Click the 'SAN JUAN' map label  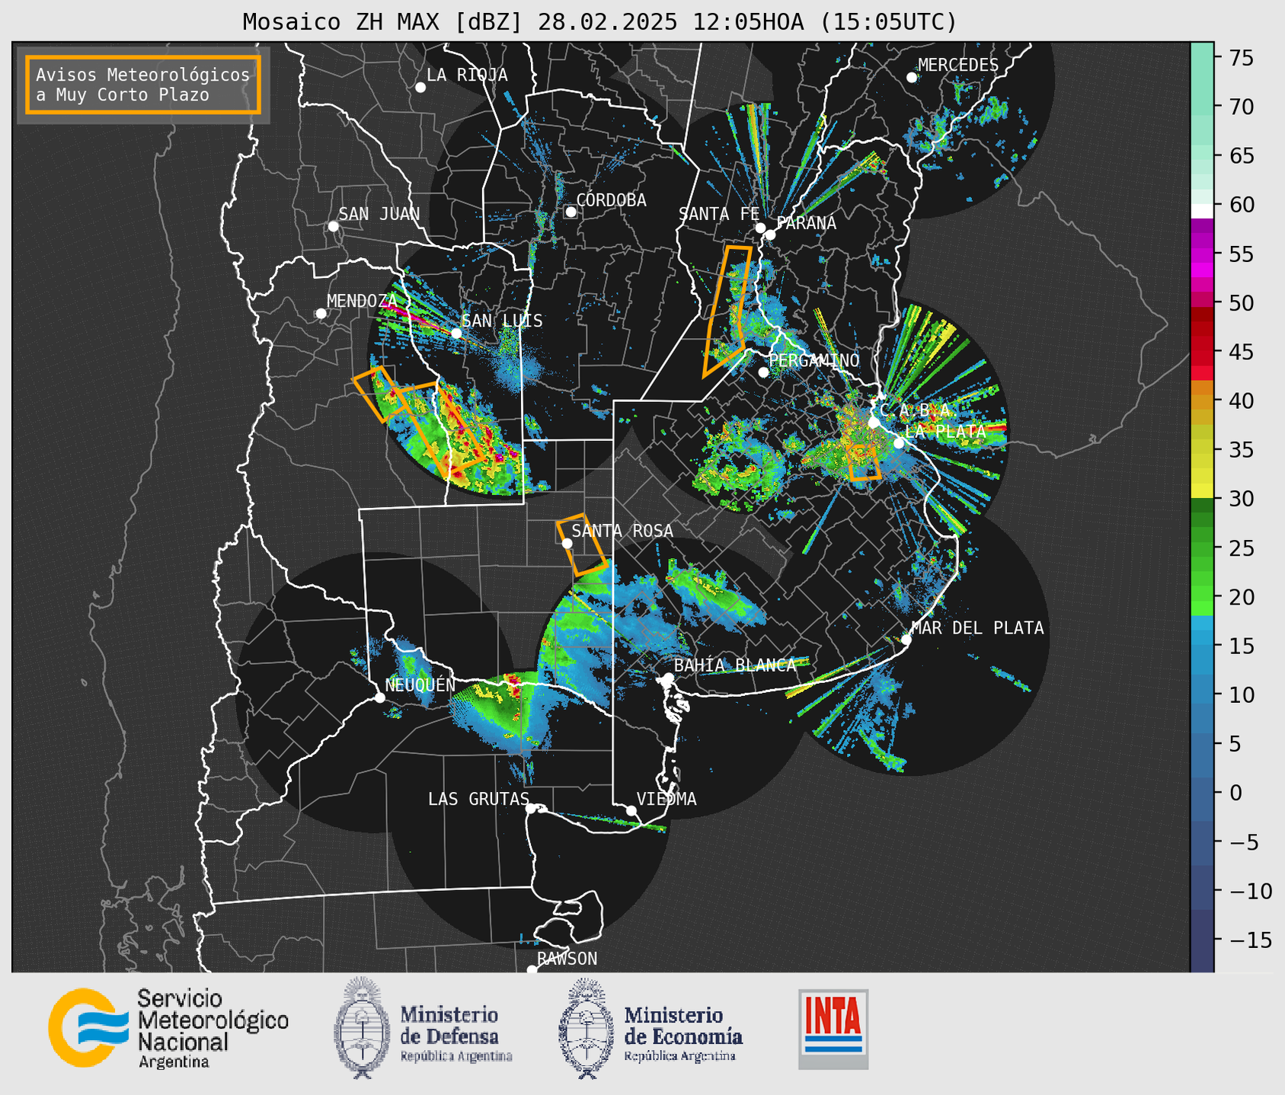point(379,214)
